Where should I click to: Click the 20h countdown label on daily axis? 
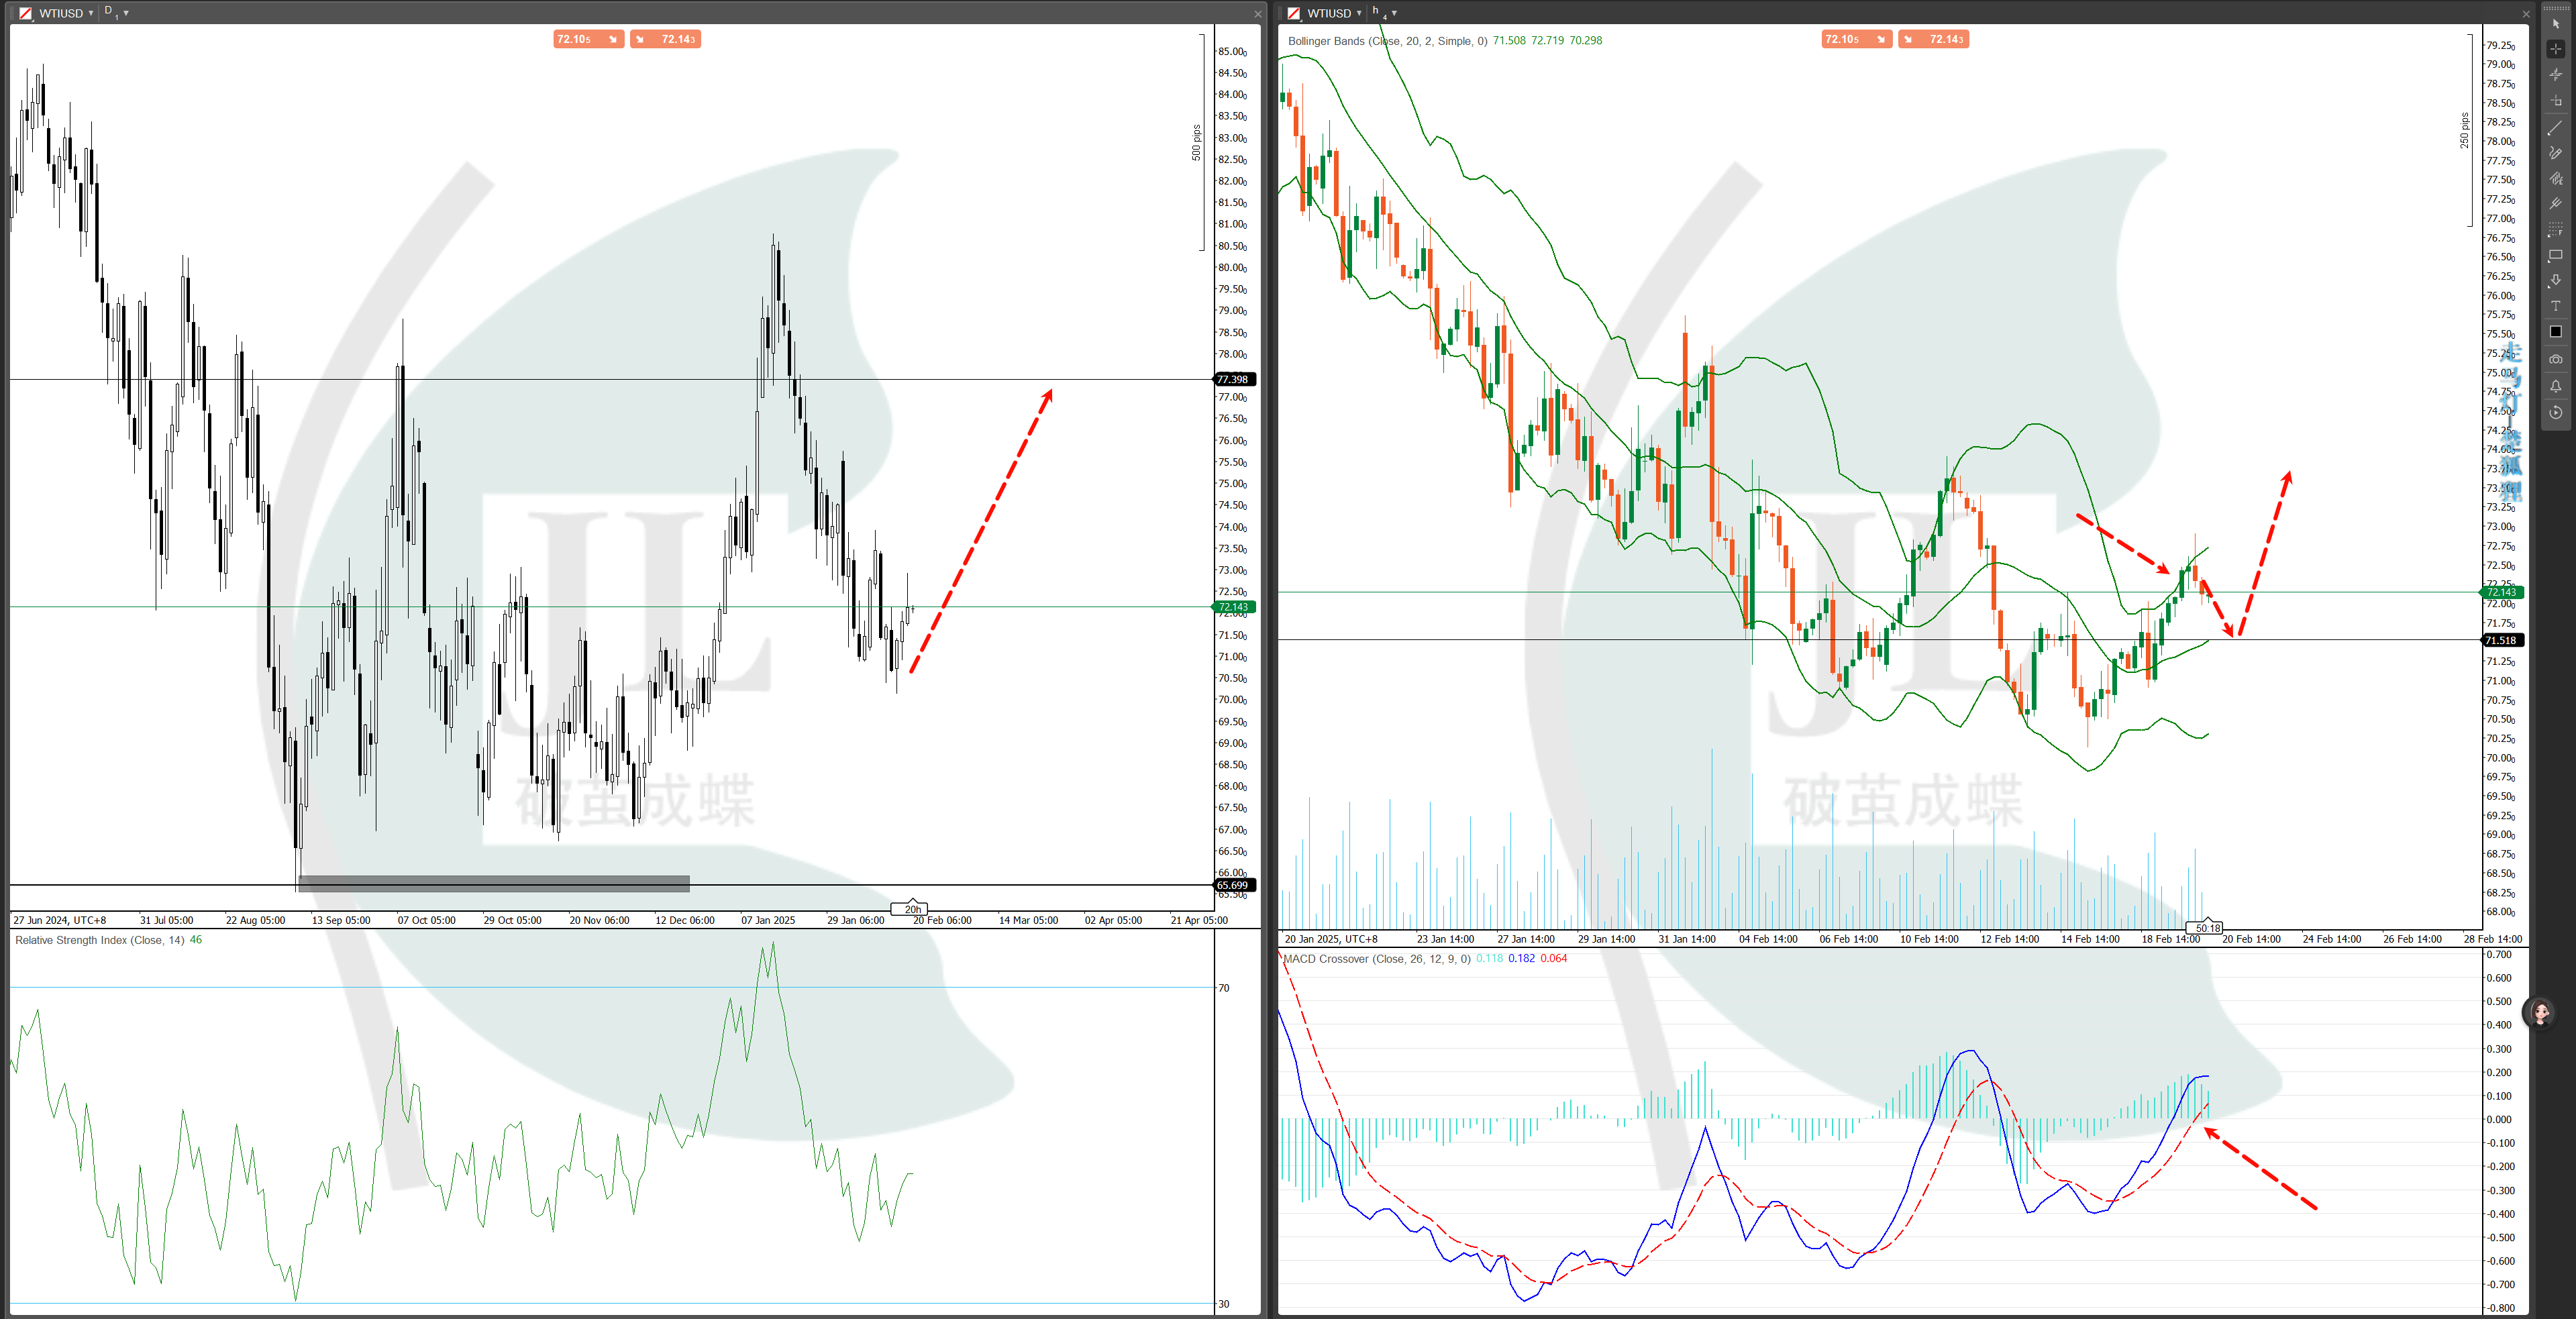[x=911, y=909]
